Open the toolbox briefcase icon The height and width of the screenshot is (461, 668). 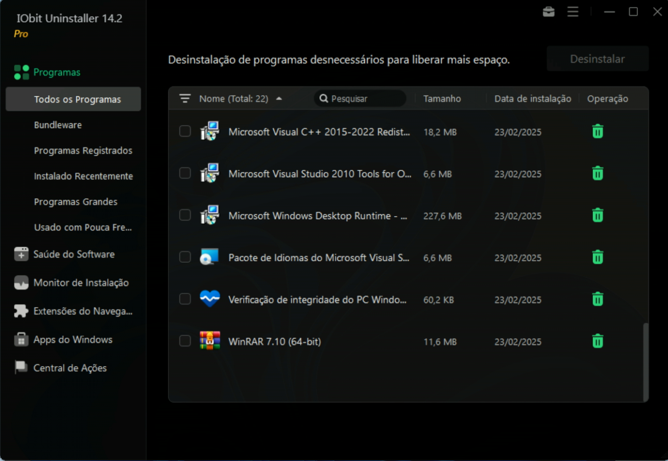coord(549,11)
